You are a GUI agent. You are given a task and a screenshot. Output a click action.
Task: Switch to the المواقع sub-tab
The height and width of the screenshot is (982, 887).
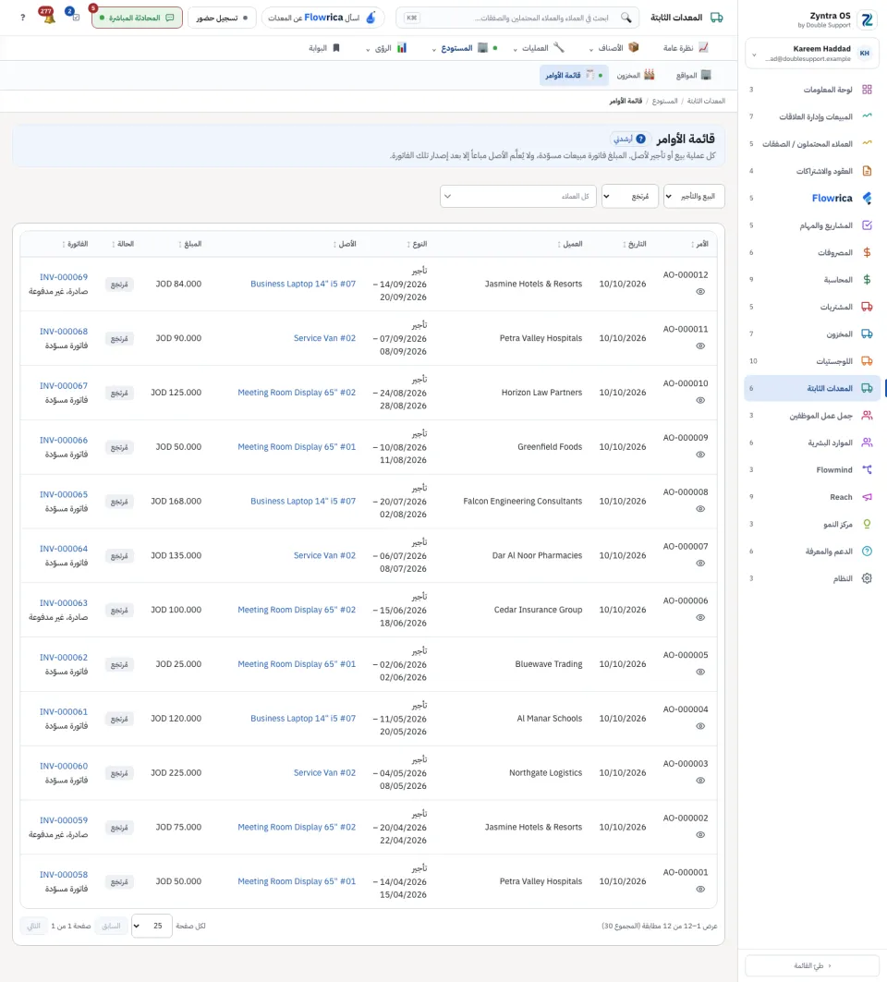tap(694, 75)
